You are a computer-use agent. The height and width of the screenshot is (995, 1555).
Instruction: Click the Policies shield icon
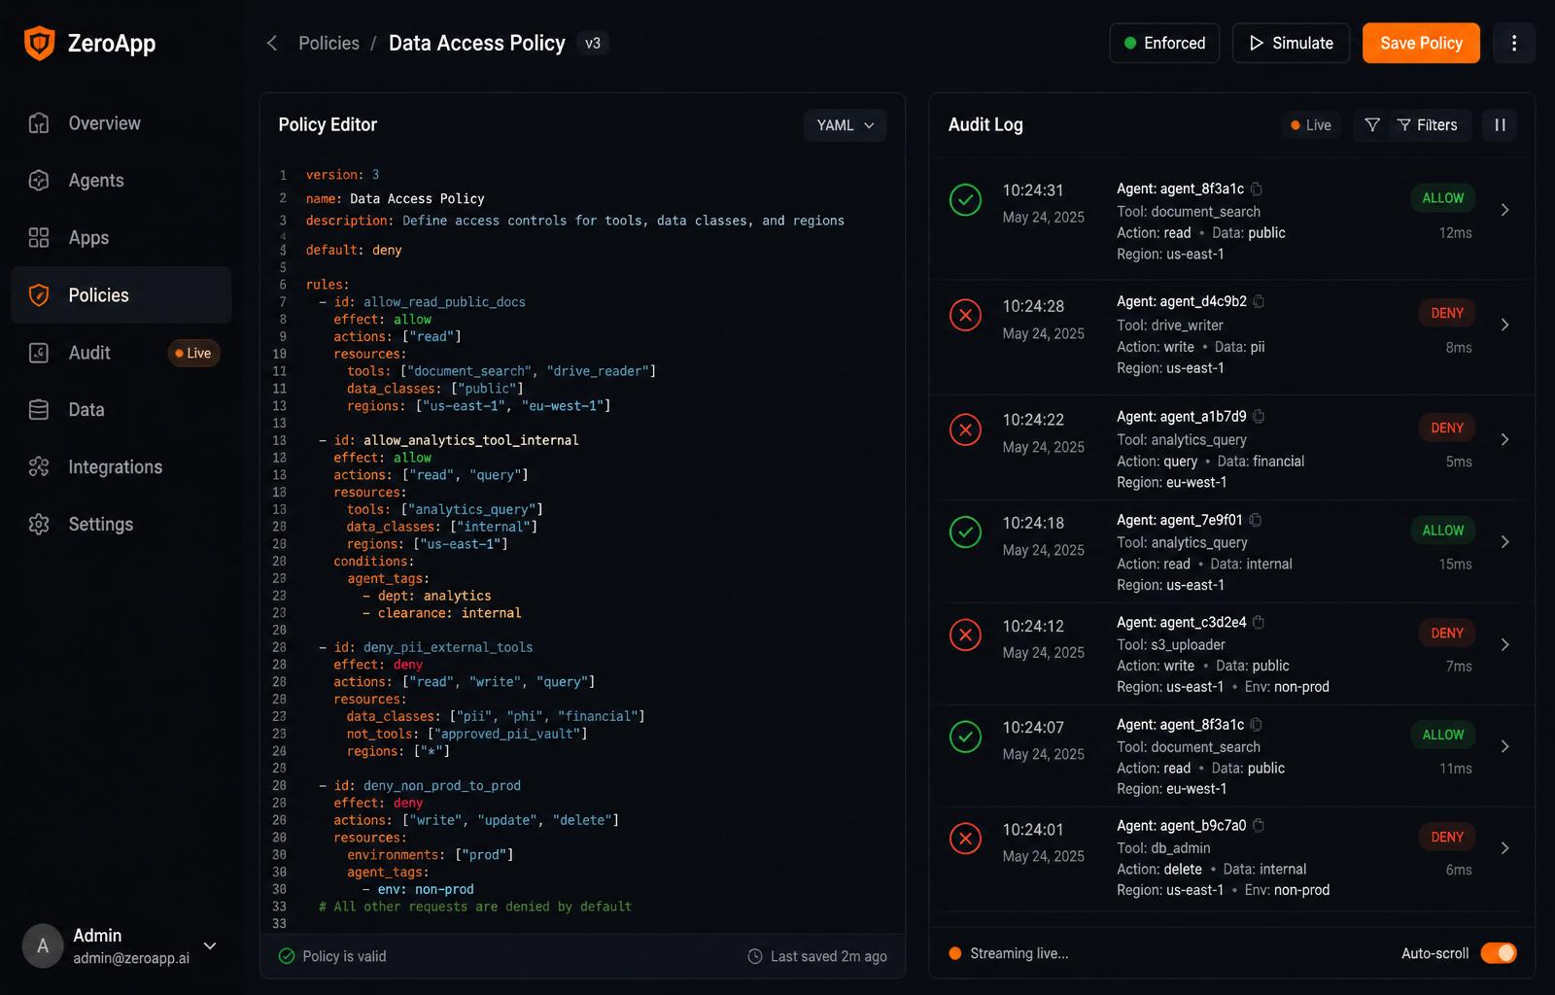pos(39,295)
